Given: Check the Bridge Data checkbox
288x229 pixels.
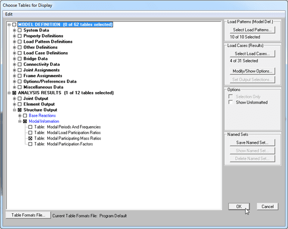Looking at the screenshot, I should coord(20,58).
